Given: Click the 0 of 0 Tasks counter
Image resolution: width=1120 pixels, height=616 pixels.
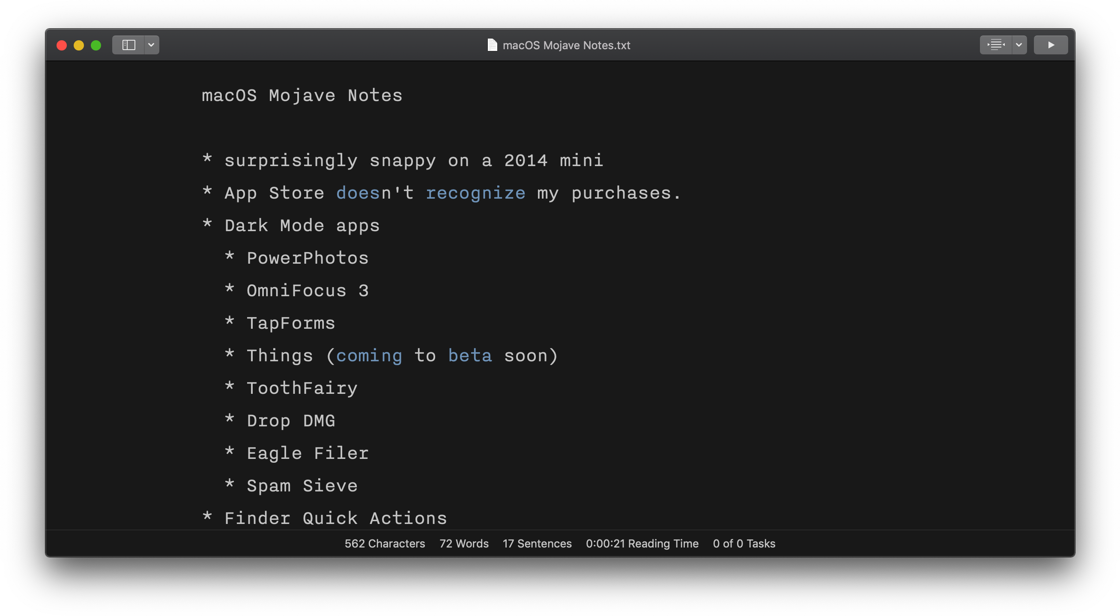Looking at the screenshot, I should [744, 544].
